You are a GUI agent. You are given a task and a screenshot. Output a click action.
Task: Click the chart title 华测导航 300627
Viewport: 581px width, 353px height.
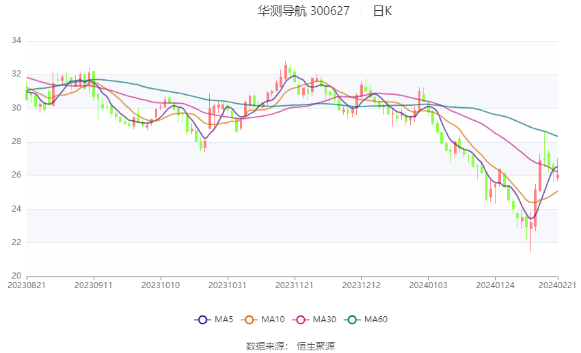click(x=303, y=11)
